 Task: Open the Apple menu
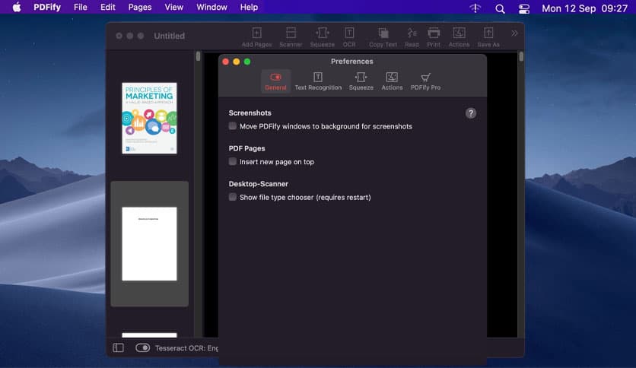click(16, 8)
